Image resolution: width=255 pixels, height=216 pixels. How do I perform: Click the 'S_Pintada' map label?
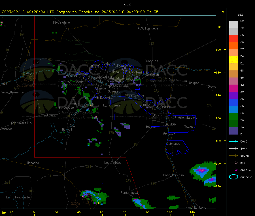point(76,82)
